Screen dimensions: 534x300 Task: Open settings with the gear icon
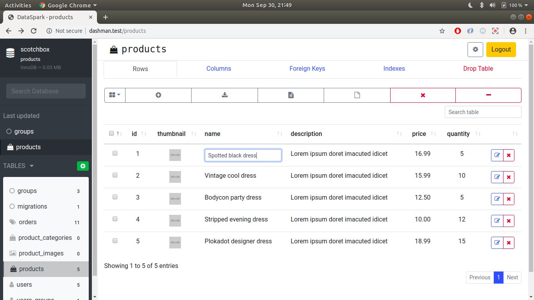[475, 49]
